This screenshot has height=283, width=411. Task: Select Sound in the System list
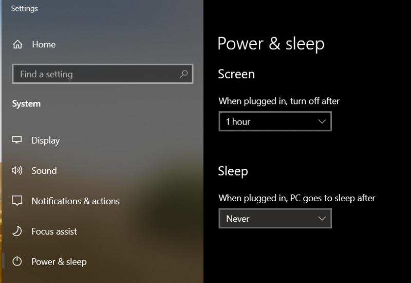[x=44, y=170]
